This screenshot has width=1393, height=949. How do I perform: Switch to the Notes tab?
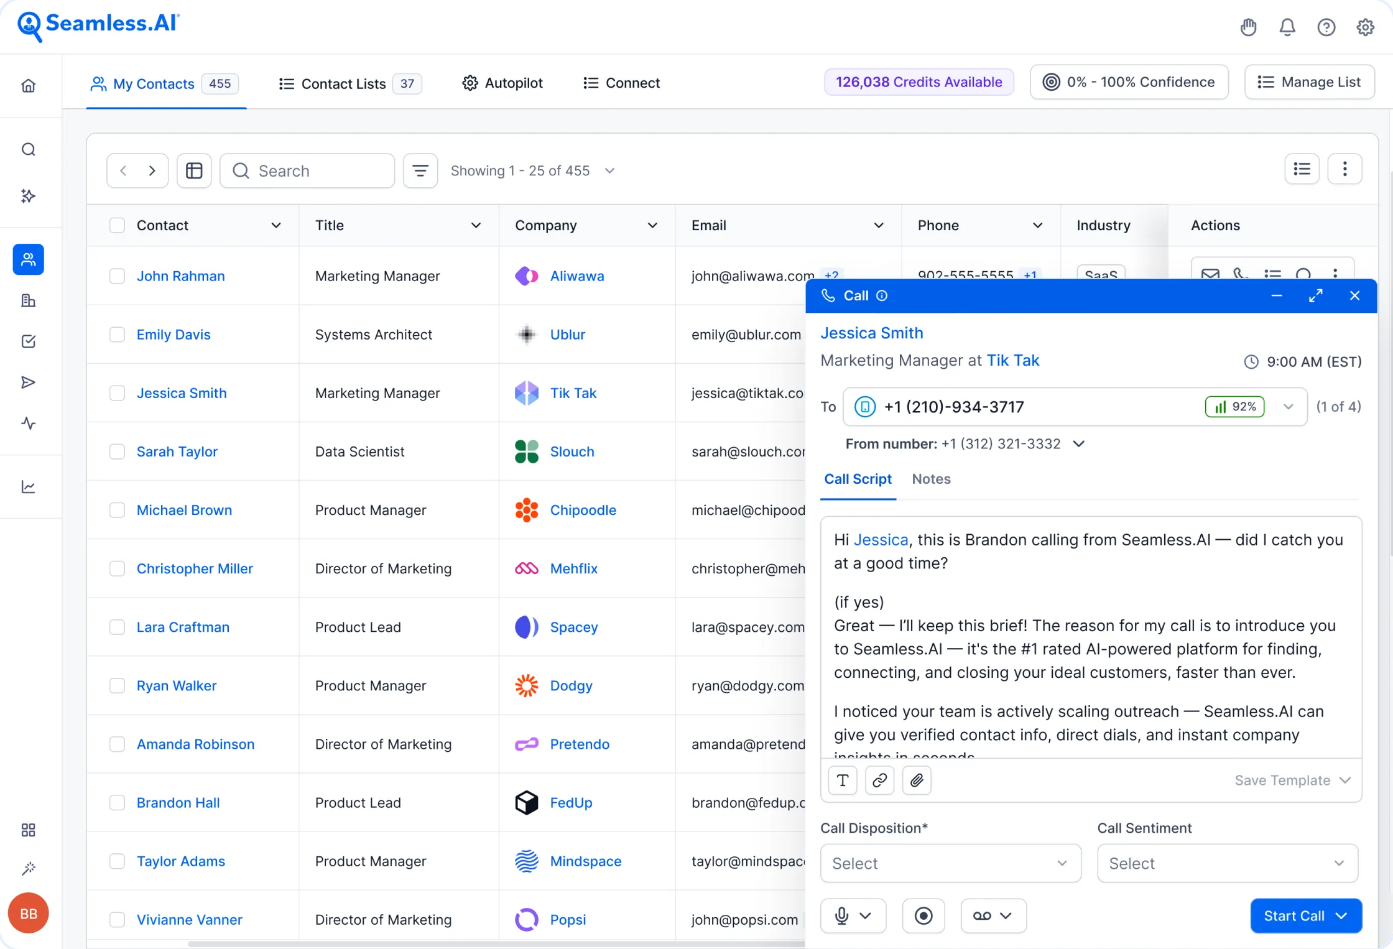point(931,479)
